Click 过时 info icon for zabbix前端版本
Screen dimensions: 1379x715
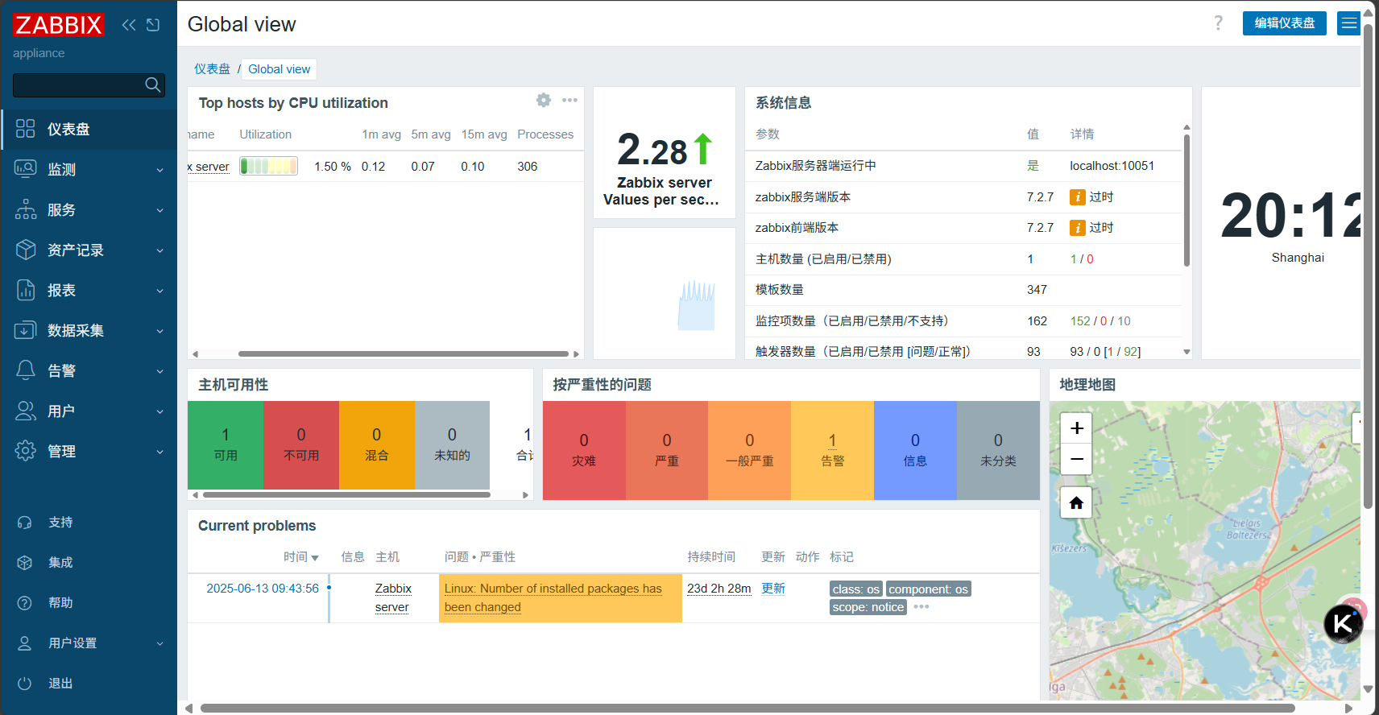click(x=1077, y=228)
